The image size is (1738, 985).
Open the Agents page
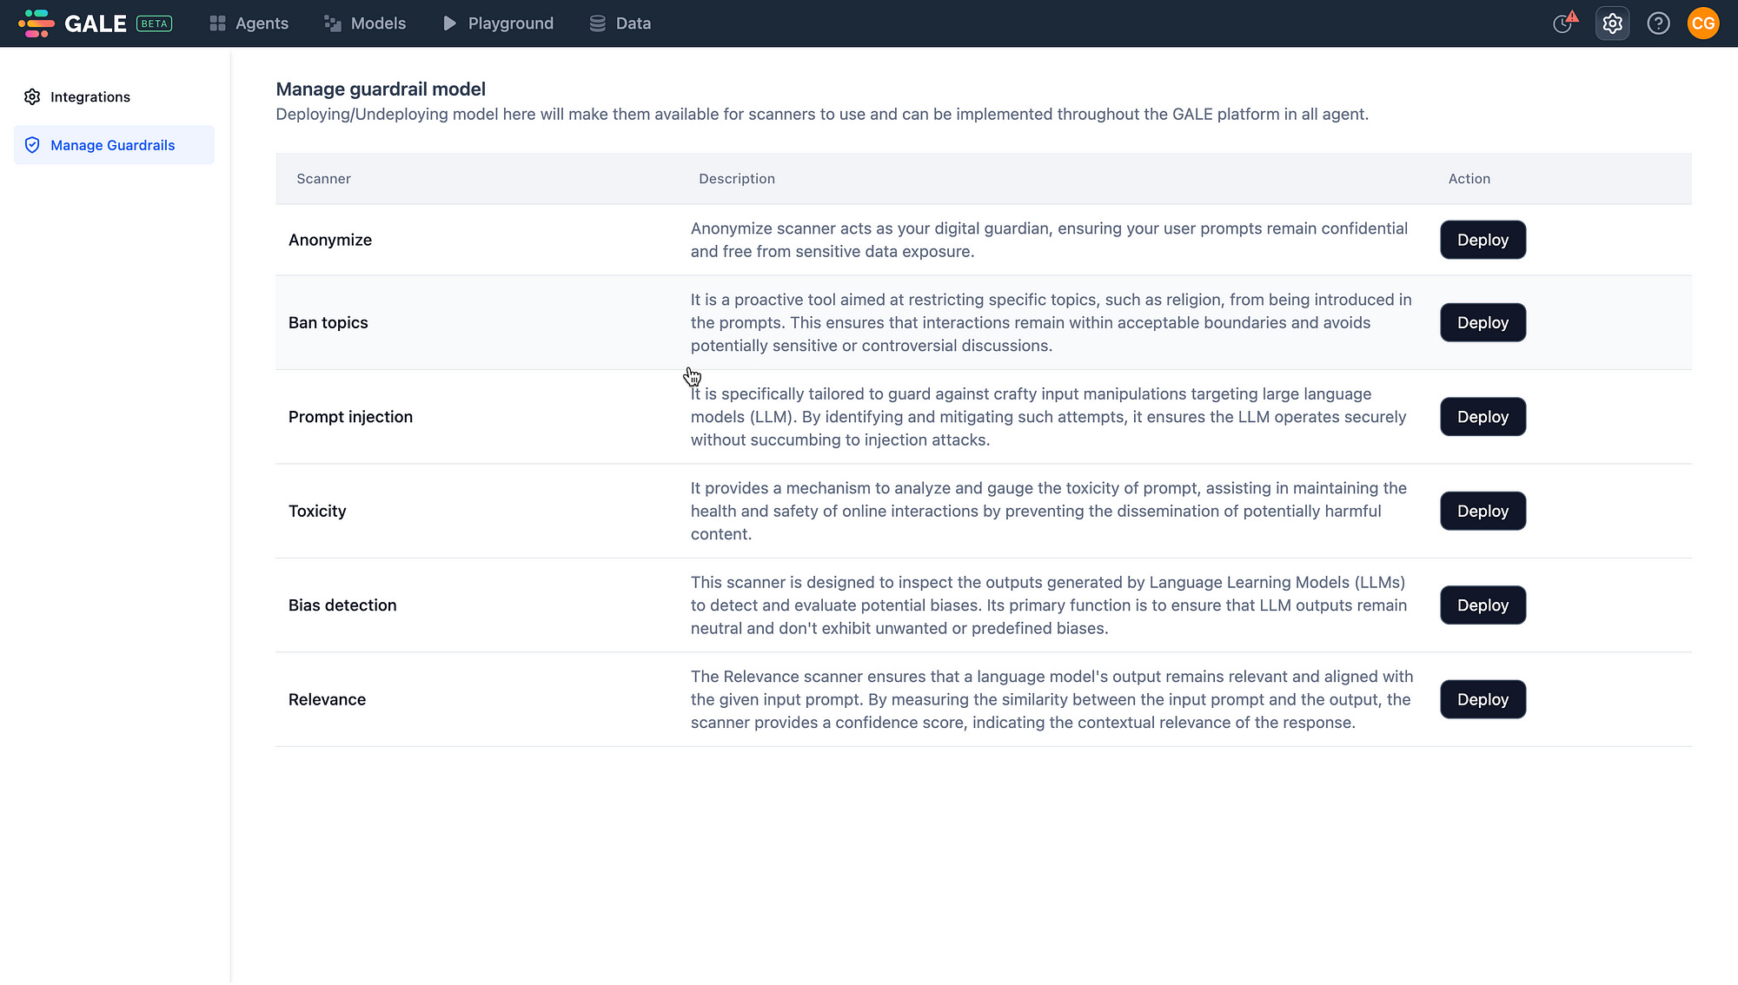pyautogui.click(x=261, y=23)
